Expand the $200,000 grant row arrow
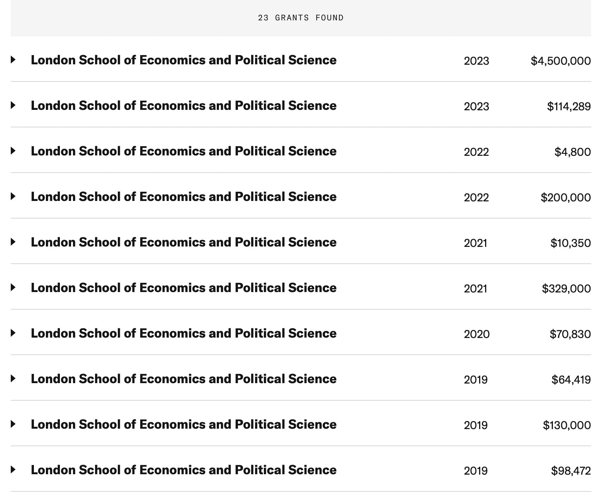 [13, 197]
